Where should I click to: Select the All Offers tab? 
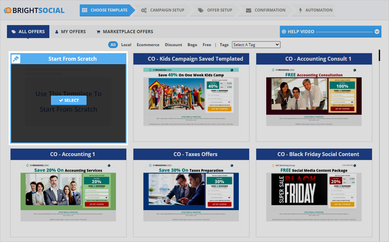click(x=28, y=32)
